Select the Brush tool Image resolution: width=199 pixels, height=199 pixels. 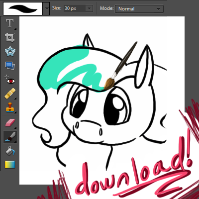point(10,137)
